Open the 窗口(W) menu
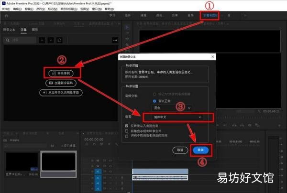This screenshot has height=193, width=287. [97, 9]
